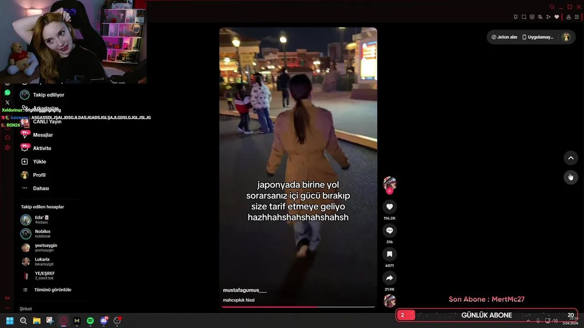The image size is (584, 328).
Task: Go to the next video with the down arrow
Action: [x=571, y=177]
